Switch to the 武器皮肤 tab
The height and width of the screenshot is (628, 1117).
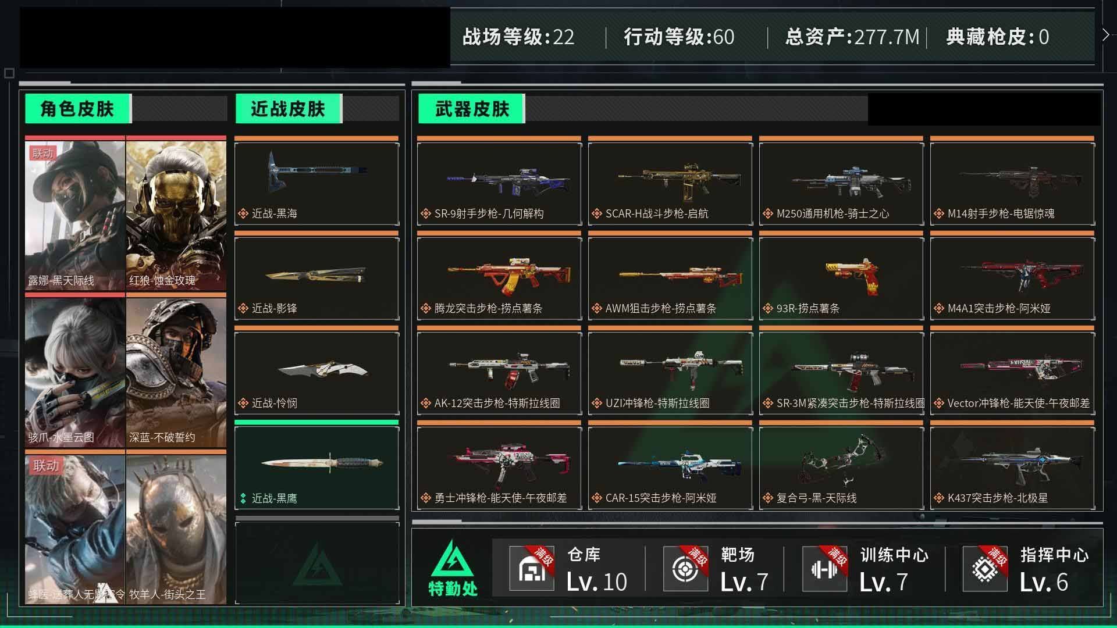(472, 109)
